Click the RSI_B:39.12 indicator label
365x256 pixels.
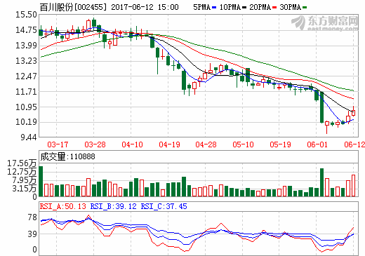point(113,206)
